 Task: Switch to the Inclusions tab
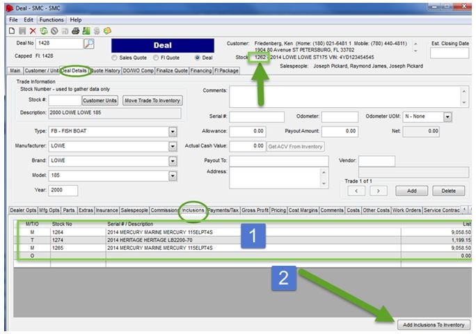[193, 209]
